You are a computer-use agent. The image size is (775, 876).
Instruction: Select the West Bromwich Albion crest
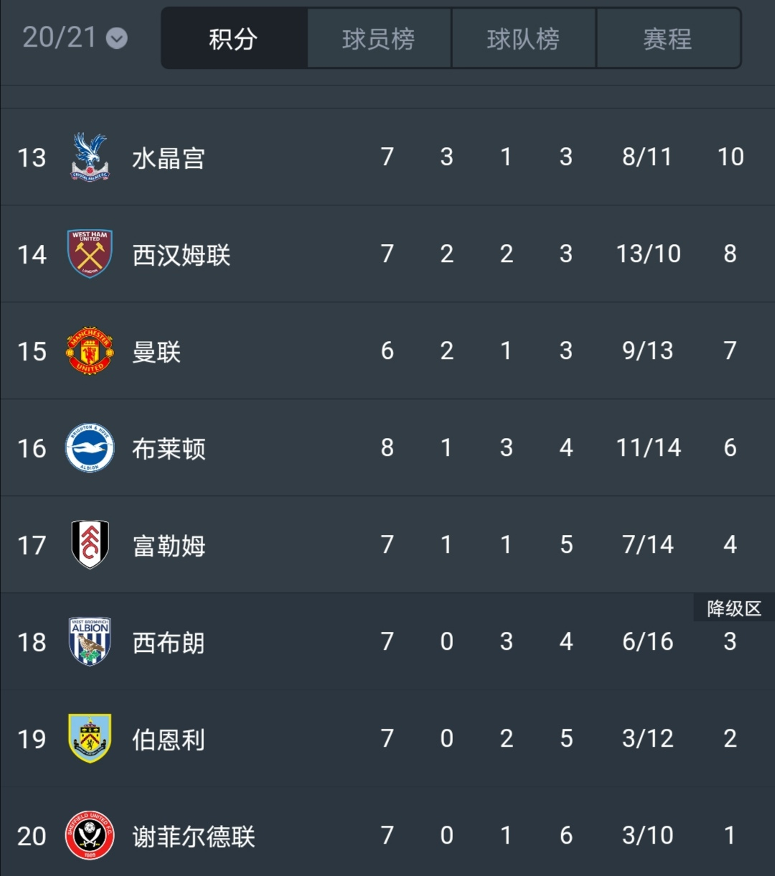pyautogui.click(x=90, y=642)
